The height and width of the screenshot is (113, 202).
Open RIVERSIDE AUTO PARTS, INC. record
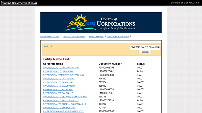click(x=59, y=79)
